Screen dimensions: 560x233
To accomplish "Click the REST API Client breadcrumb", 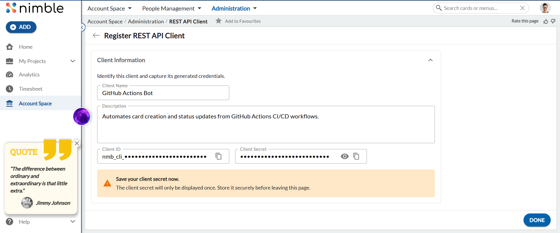I will 188,21.
